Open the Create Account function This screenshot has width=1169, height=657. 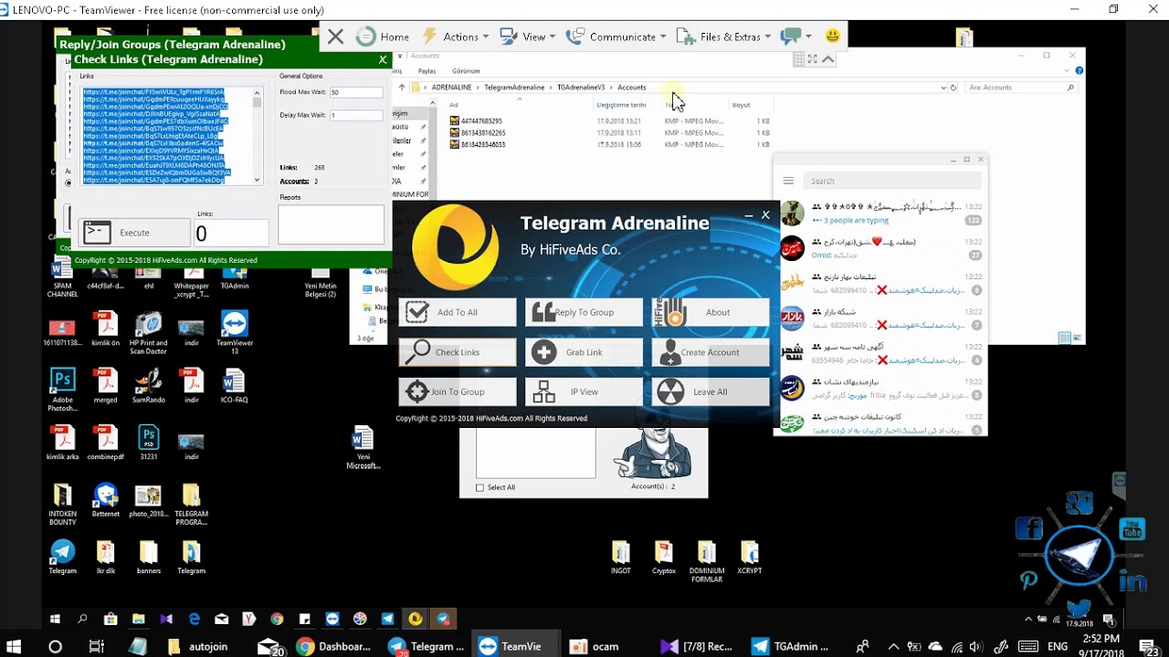711,352
